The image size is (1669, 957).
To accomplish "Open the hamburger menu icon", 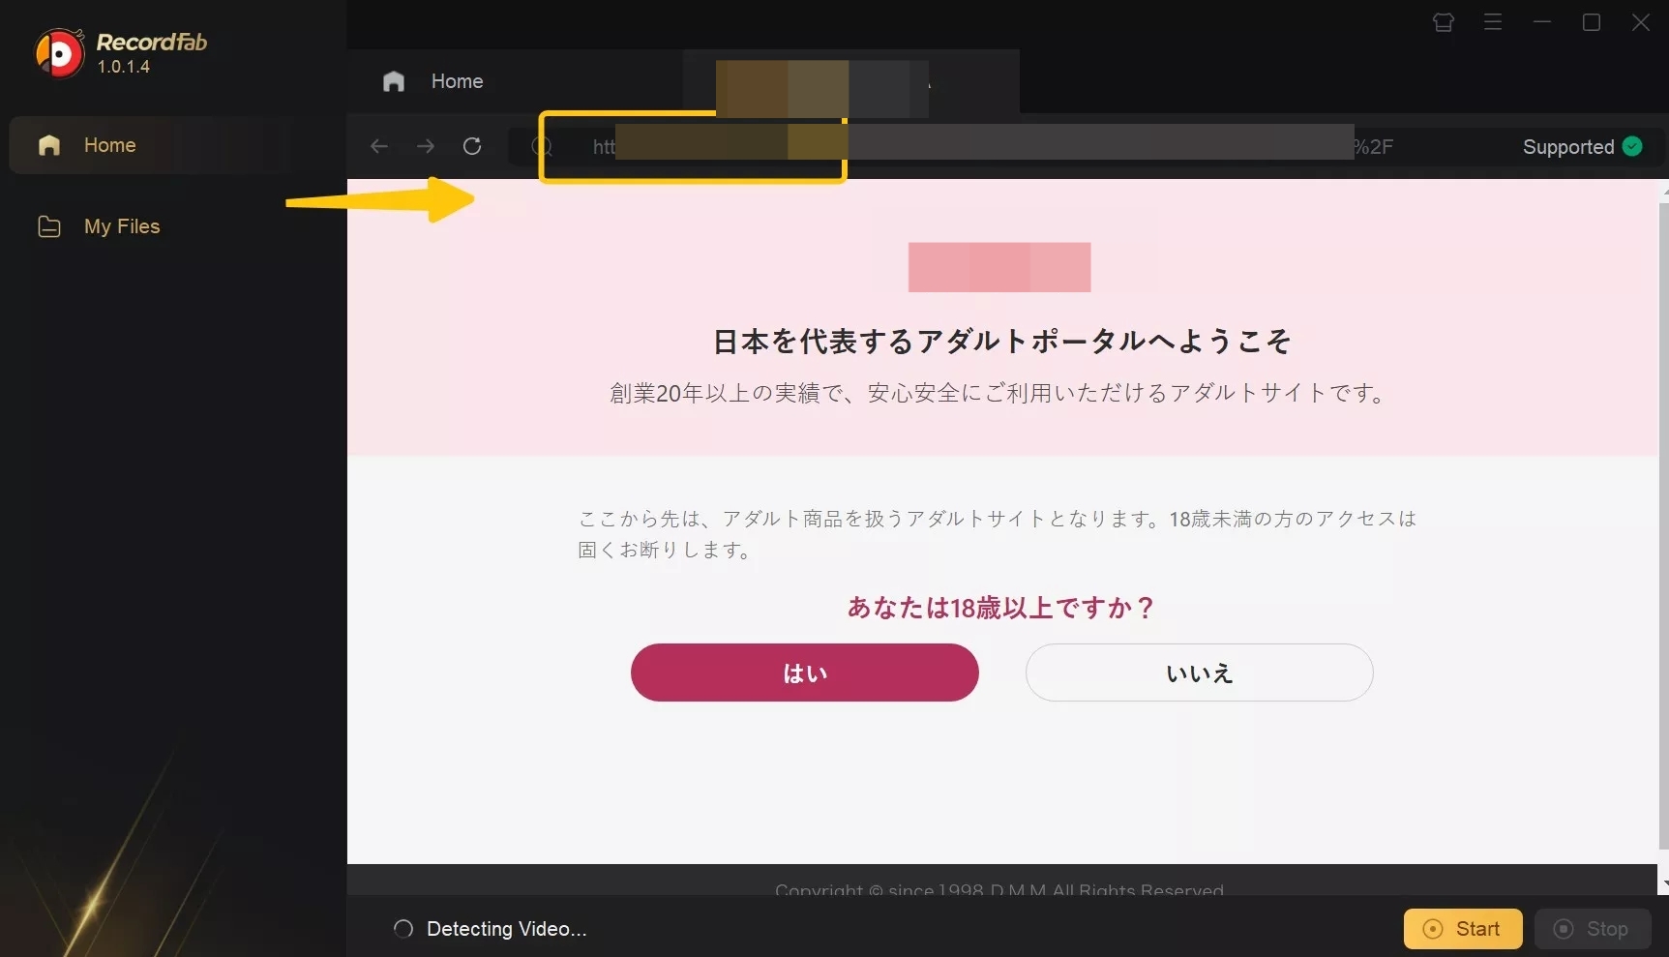I will [x=1493, y=22].
